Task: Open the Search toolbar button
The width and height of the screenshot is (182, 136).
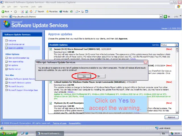Action: tap(40, 12)
